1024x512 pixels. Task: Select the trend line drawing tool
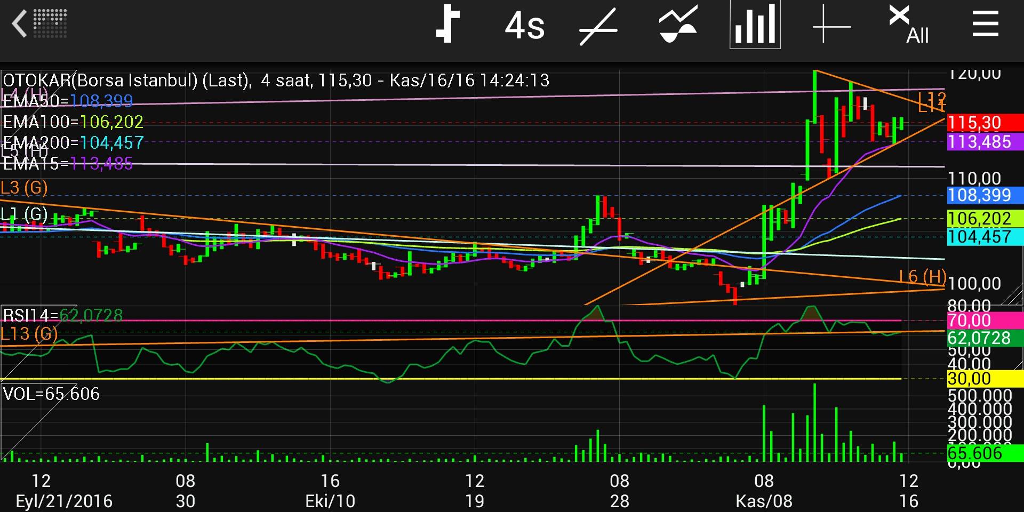[x=598, y=26]
